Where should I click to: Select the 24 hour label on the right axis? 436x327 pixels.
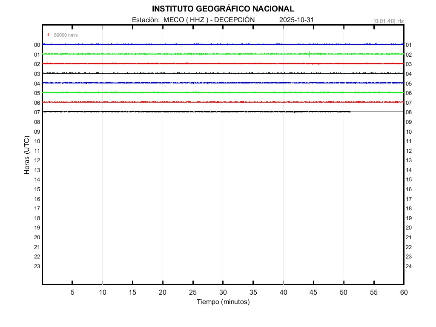point(409,267)
